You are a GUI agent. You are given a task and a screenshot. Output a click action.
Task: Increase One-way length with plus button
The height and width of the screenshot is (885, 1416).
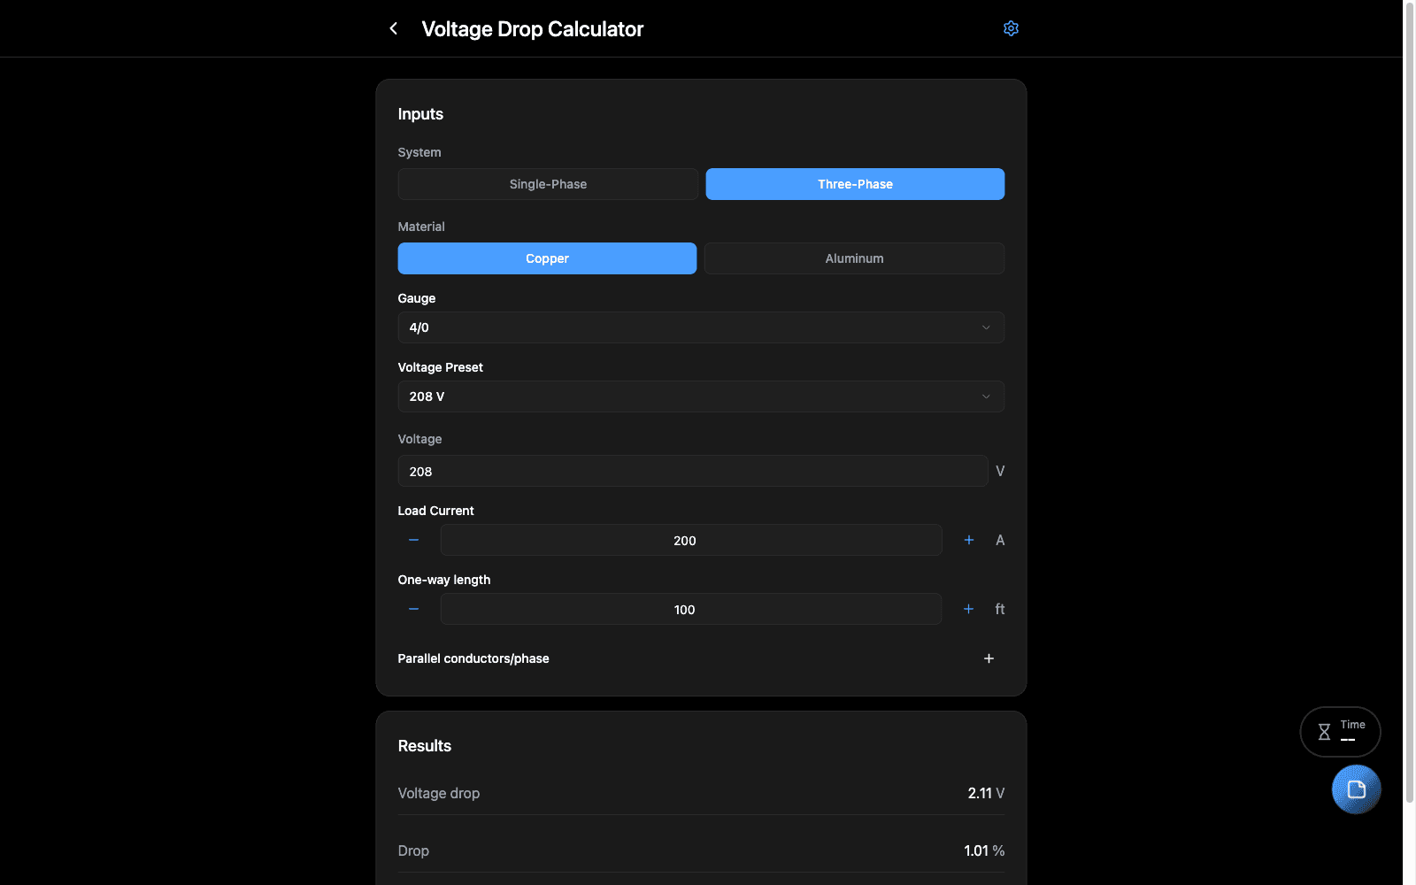[969, 609]
